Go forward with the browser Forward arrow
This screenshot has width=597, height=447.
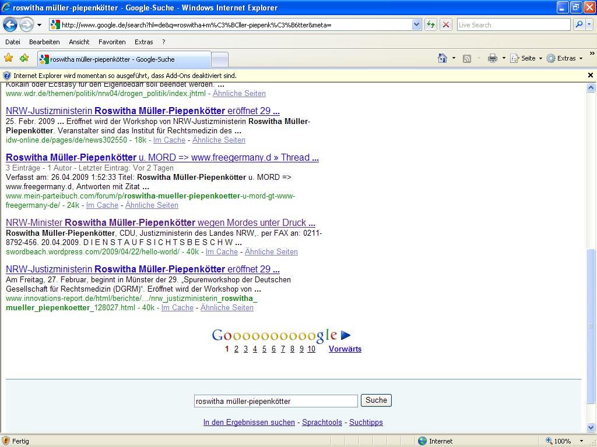pos(26,25)
